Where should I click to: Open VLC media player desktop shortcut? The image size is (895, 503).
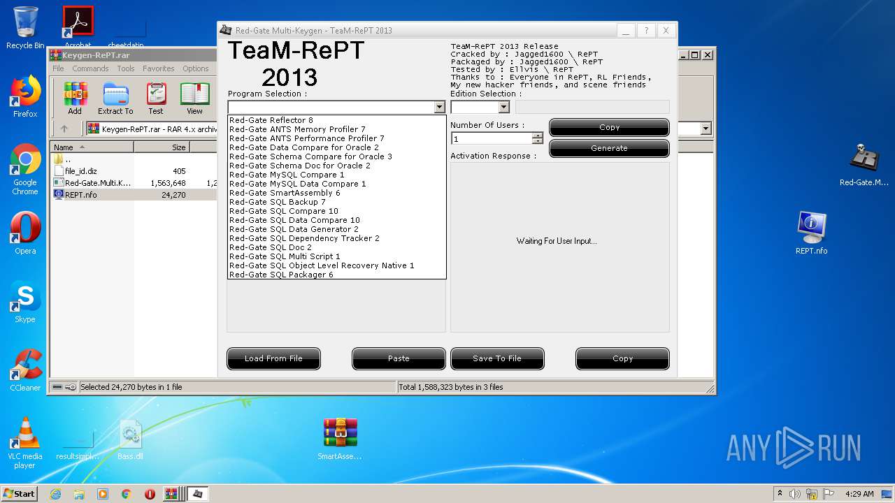25,443
